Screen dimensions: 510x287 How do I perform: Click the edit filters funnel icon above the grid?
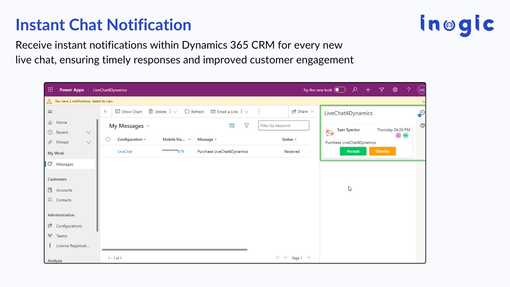pos(247,126)
